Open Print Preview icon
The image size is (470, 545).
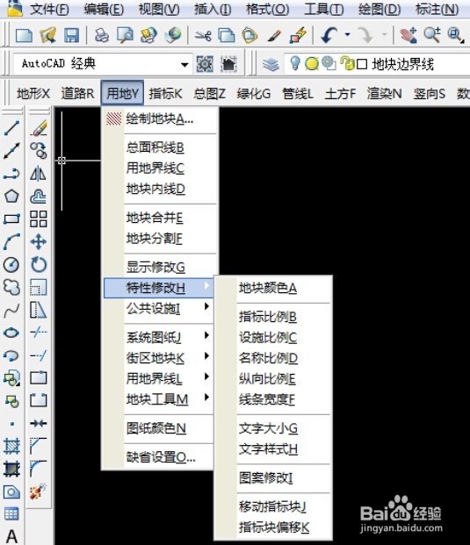pyautogui.click(x=126, y=35)
